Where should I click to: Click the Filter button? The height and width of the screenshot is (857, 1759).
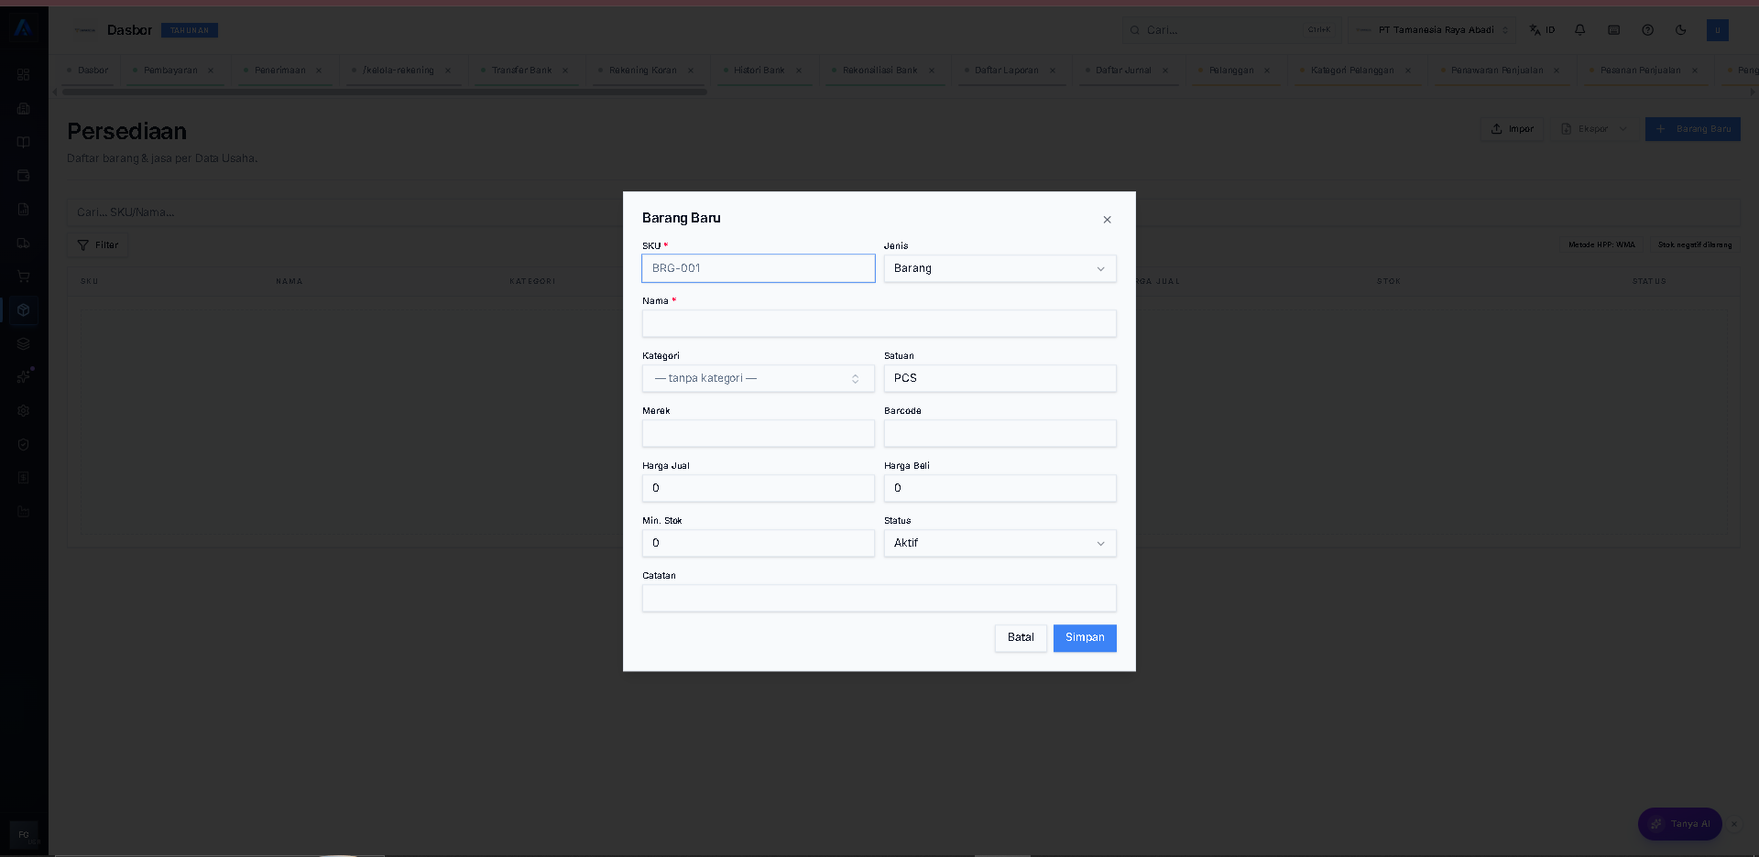98,245
